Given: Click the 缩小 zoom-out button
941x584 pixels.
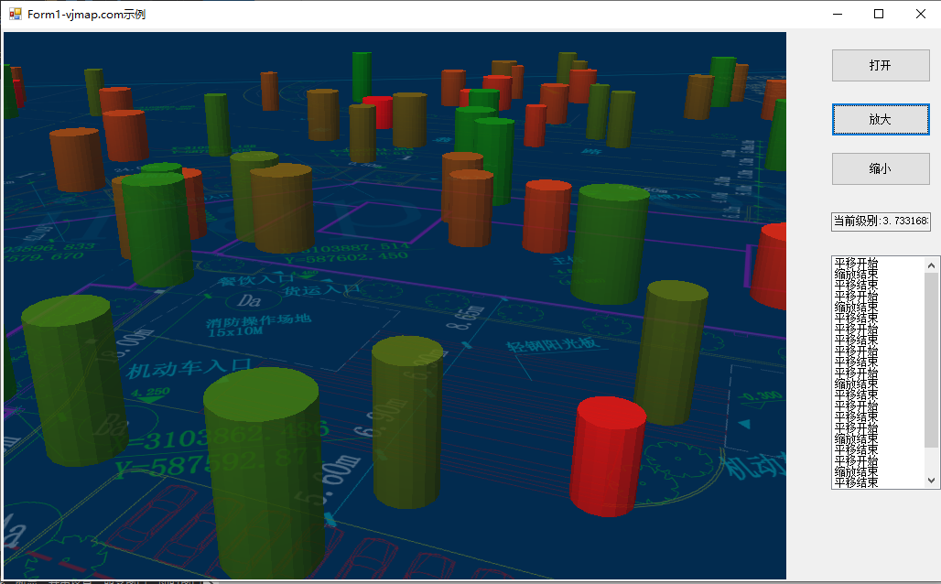Looking at the screenshot, I should tap(881, 168).
